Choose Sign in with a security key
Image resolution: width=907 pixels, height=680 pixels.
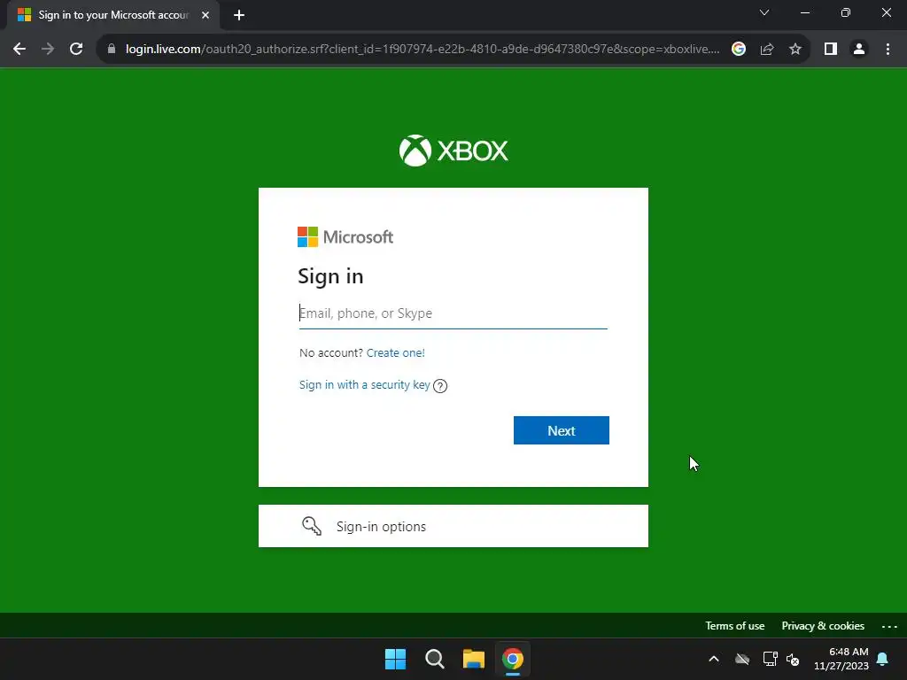(x=364, y=385)
